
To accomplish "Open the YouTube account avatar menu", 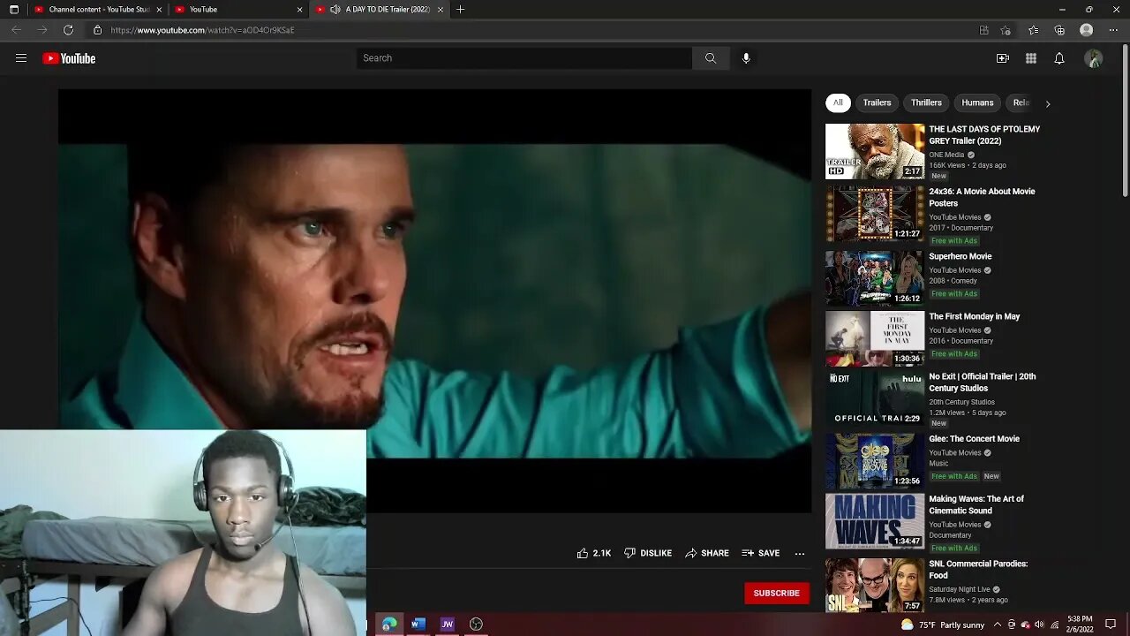I will (x=1094, y=58).
